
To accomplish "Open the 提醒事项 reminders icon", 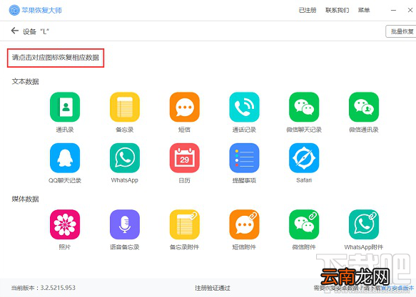I will coord(244,158).
